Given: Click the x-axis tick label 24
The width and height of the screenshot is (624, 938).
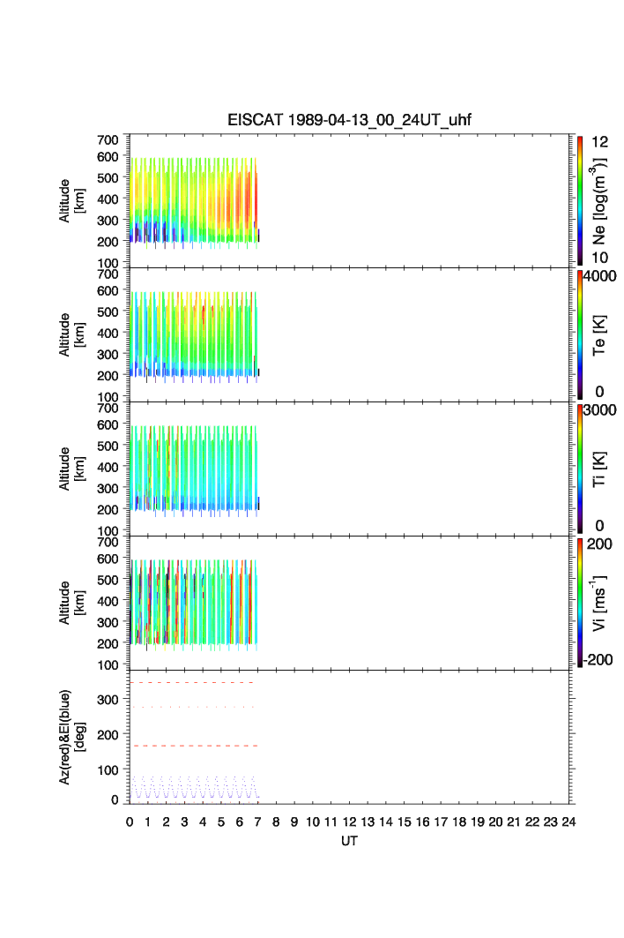Looking at the screenshot, I should pos(568,822).
